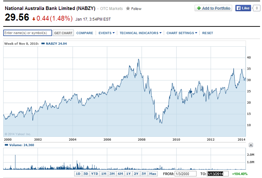Click the 2008 x-axis label

(142, 139)
